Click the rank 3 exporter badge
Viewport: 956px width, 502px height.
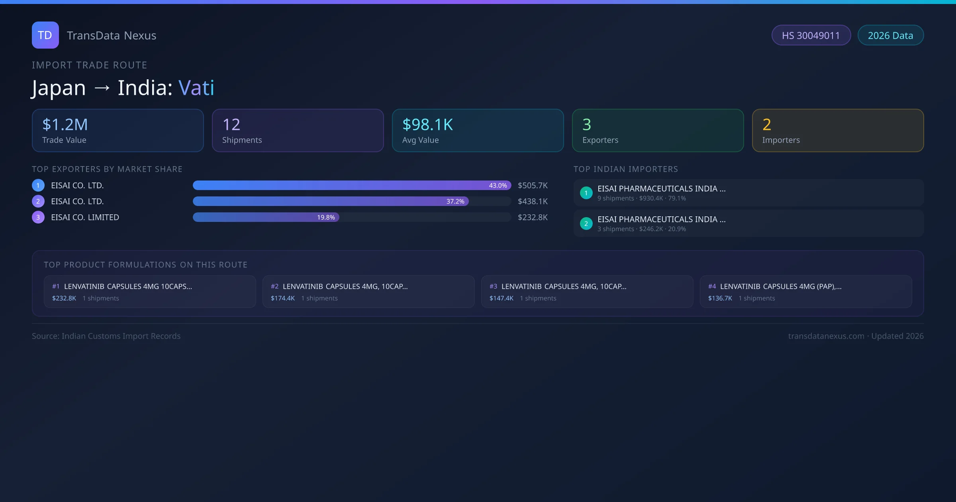coord(38,217)
